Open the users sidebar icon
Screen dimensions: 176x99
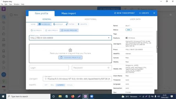4,40
